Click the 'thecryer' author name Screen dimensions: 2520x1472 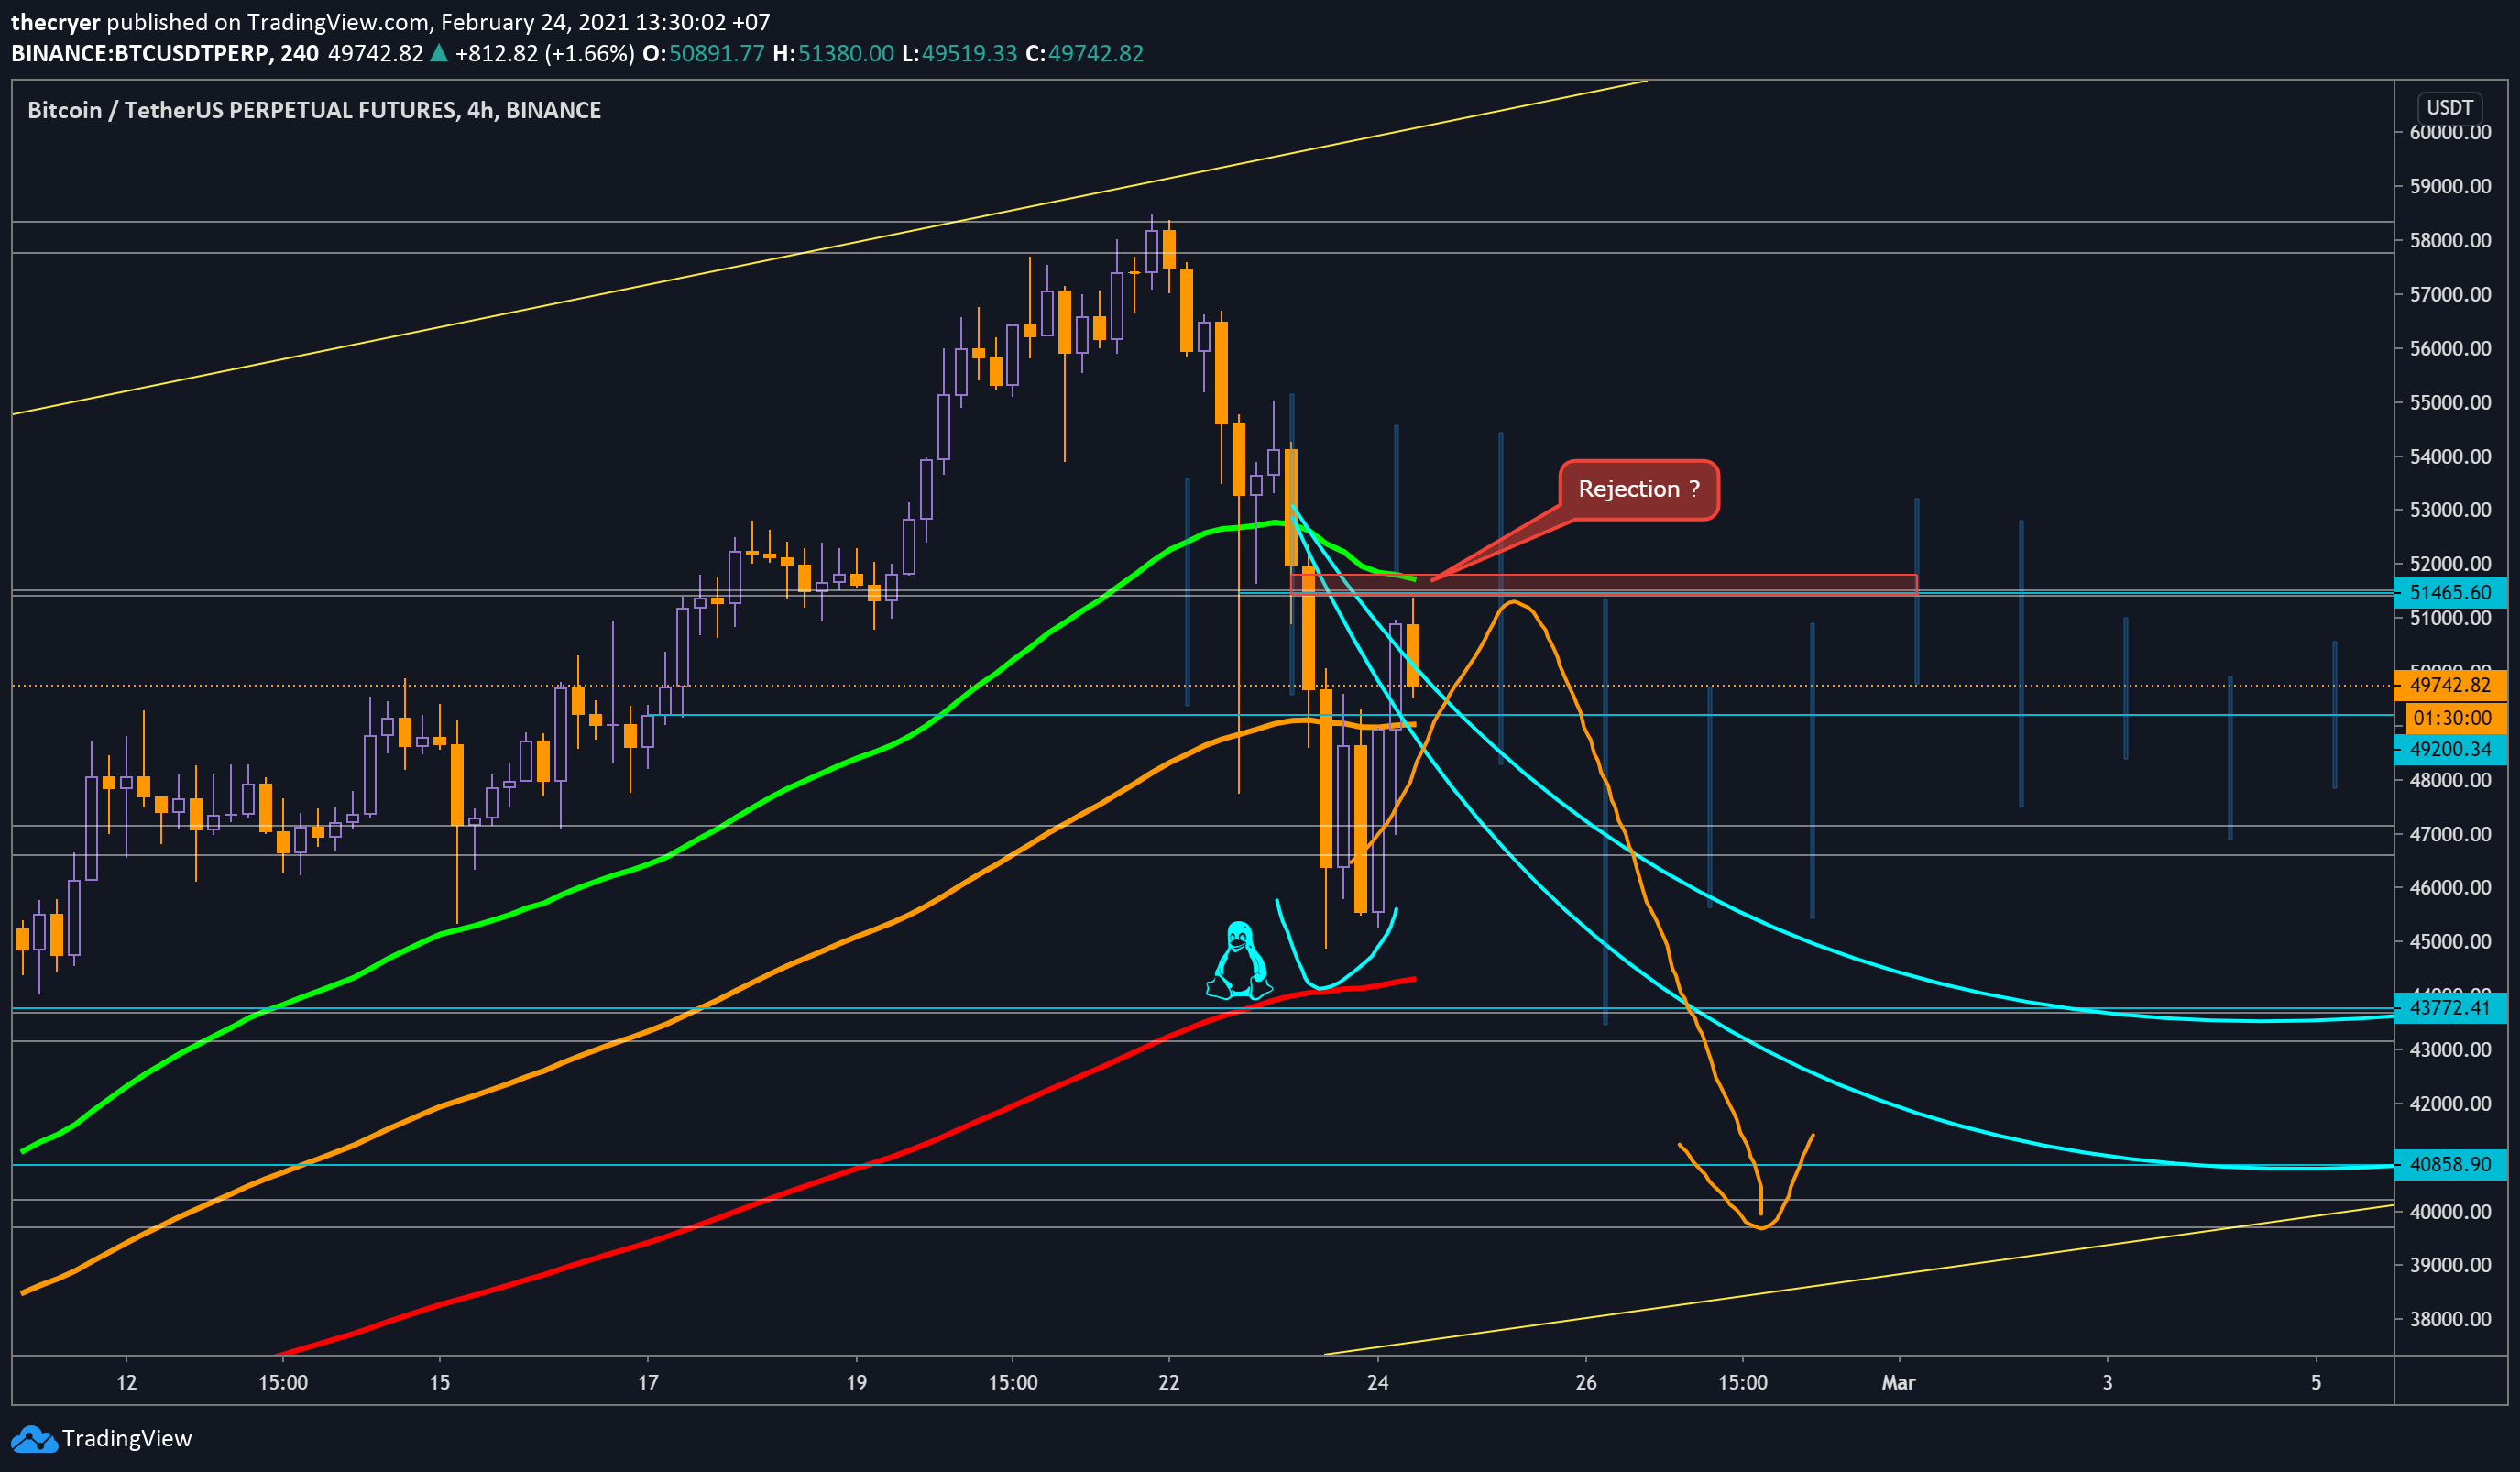coord(55,22)
